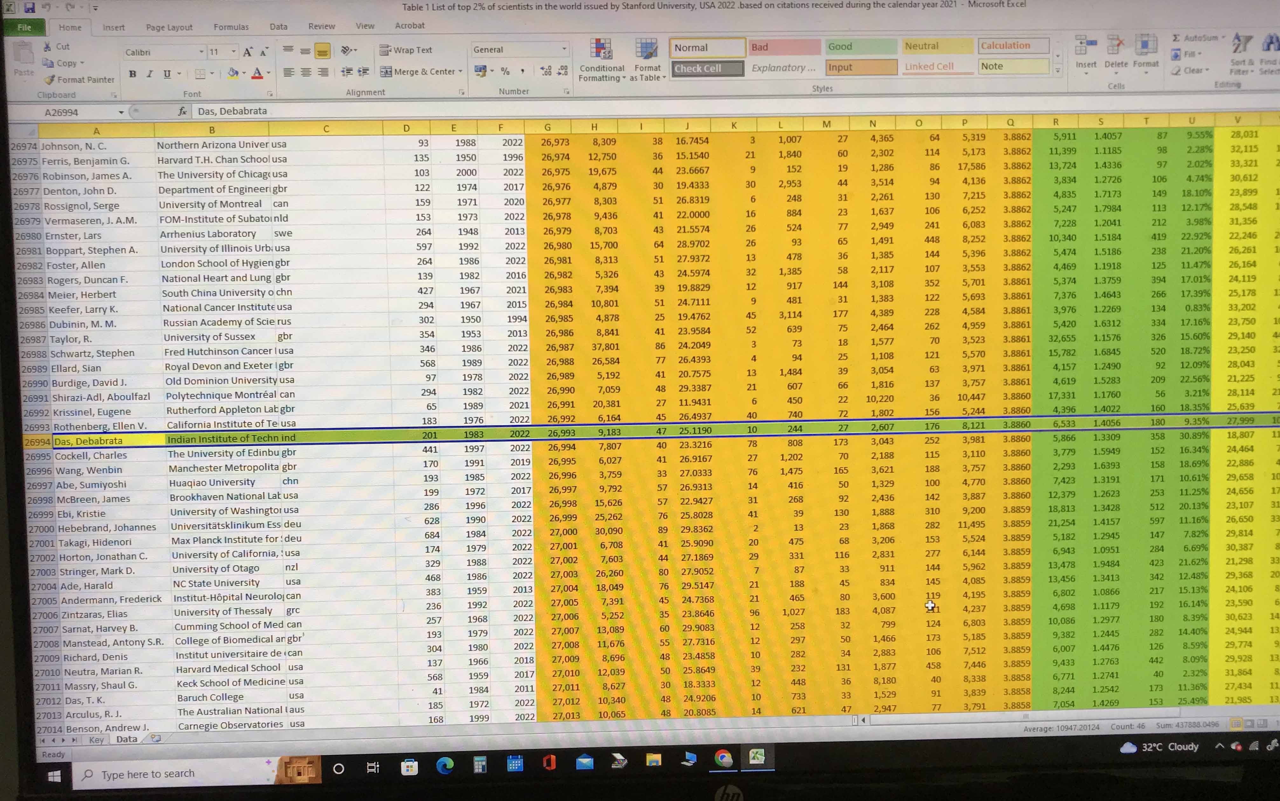Image resolution: width=1280 pixels, height=801 pixels.
Task: Toggle Italic formatting button
Action: [x=149, y=74]
